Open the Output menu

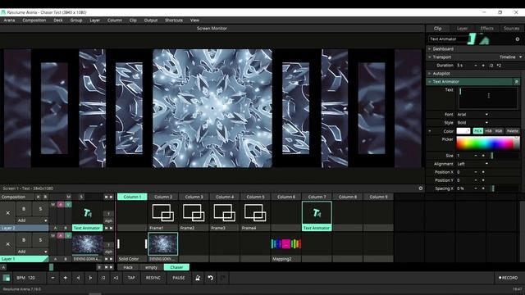click(x=151, y=20)
